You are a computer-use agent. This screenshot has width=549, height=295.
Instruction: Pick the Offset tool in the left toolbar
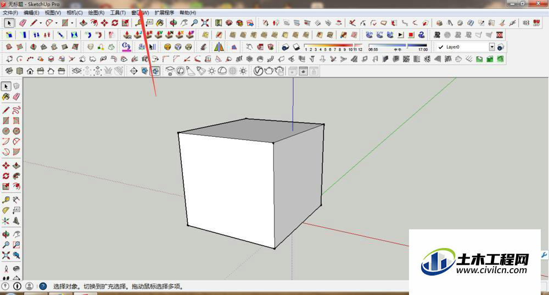click(x=16, y=187)
